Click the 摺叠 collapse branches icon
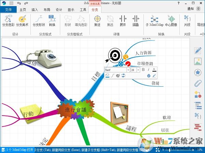 pyautogui.click(x=136, y=21)
